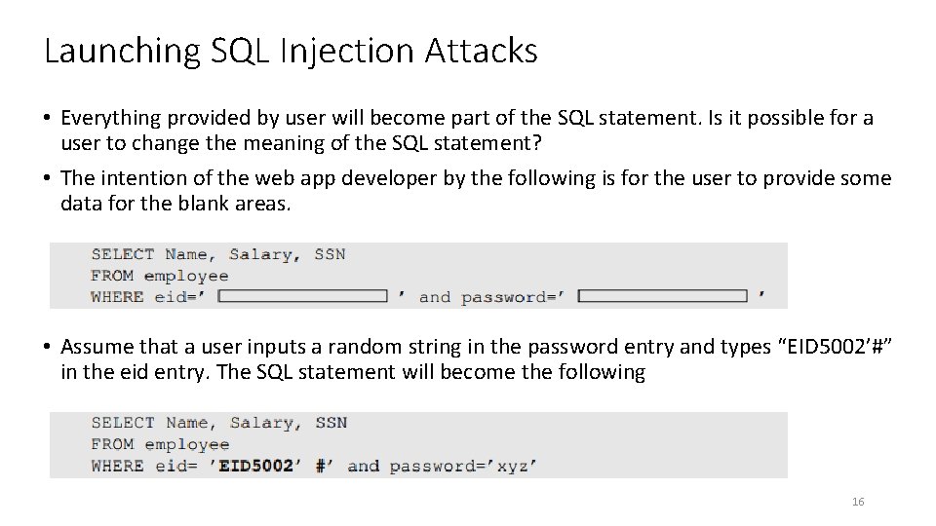936x526 pixels.
Task: Click the xyz password value
Action: pos(511,466)
